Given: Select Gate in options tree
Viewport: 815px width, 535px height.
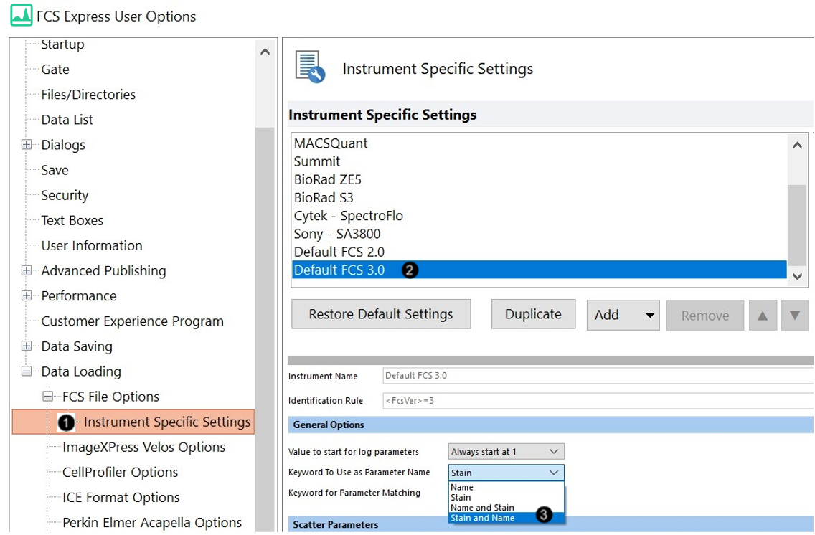Looking at the screenshot, I should pos(55,69).
